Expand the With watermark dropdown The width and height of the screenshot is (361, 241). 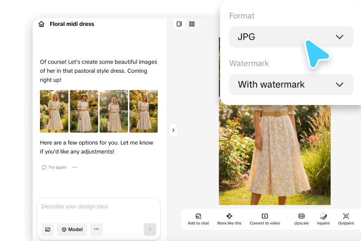pyautogui.click(x=291, y=84)
